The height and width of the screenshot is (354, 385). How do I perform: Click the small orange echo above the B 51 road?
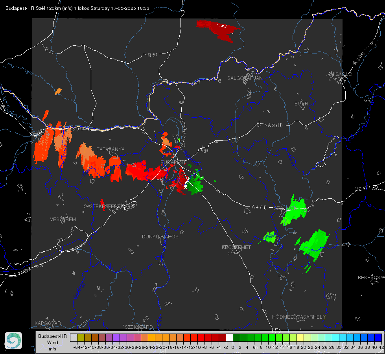[58, 91]
